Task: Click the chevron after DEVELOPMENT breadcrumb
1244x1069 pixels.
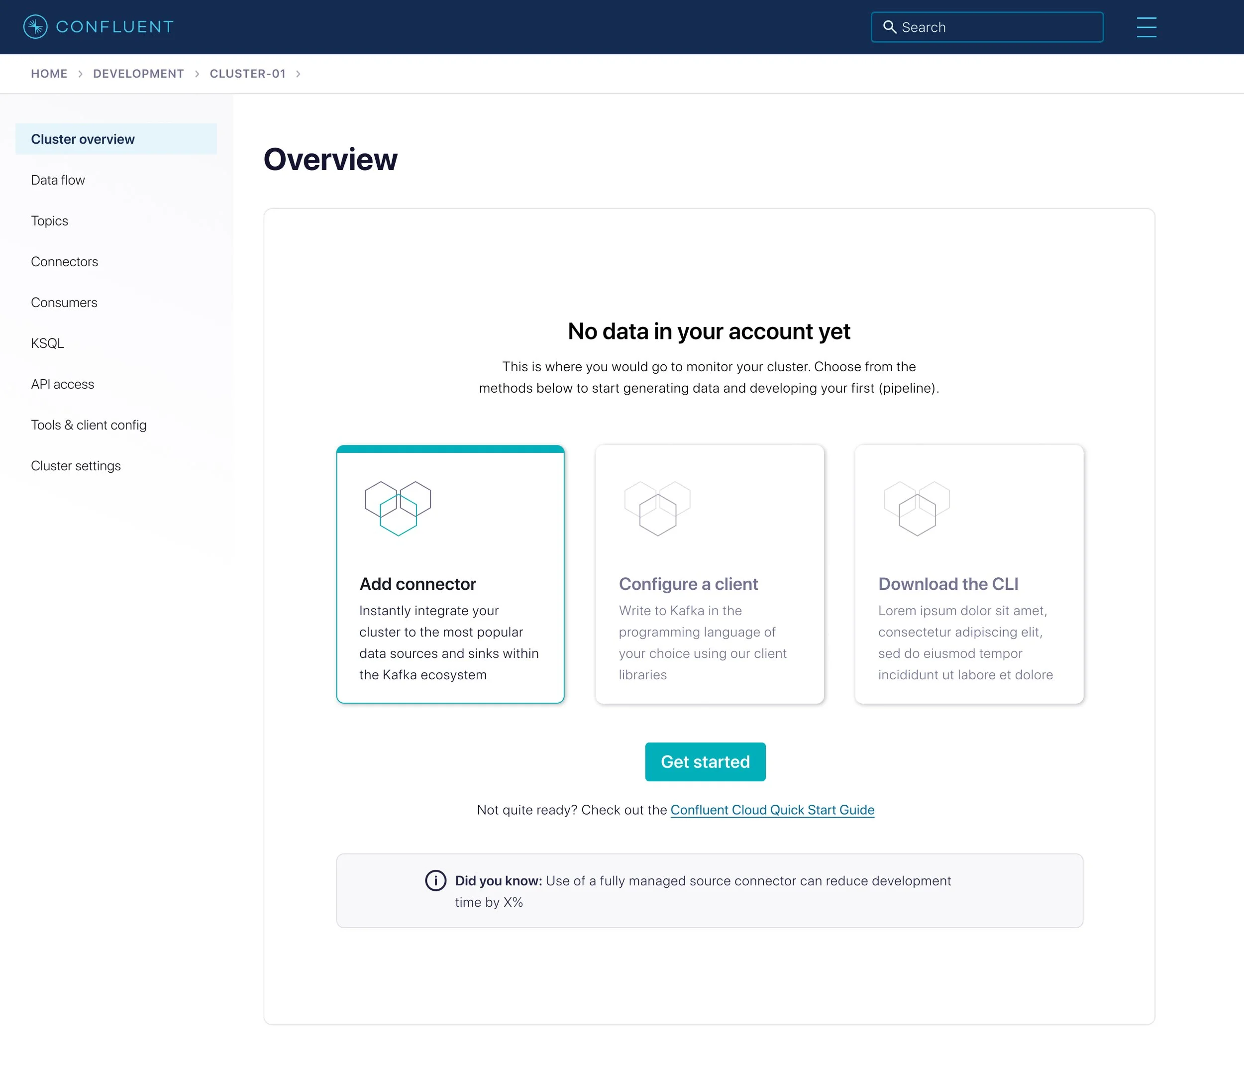Action: coord(197,74)
